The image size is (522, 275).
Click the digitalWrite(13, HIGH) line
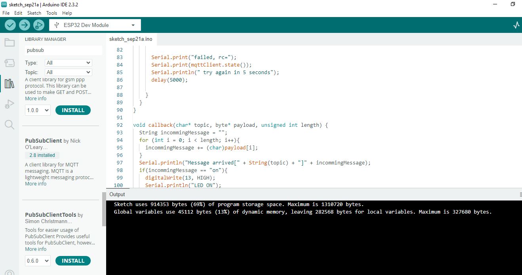tap(180, 178)
